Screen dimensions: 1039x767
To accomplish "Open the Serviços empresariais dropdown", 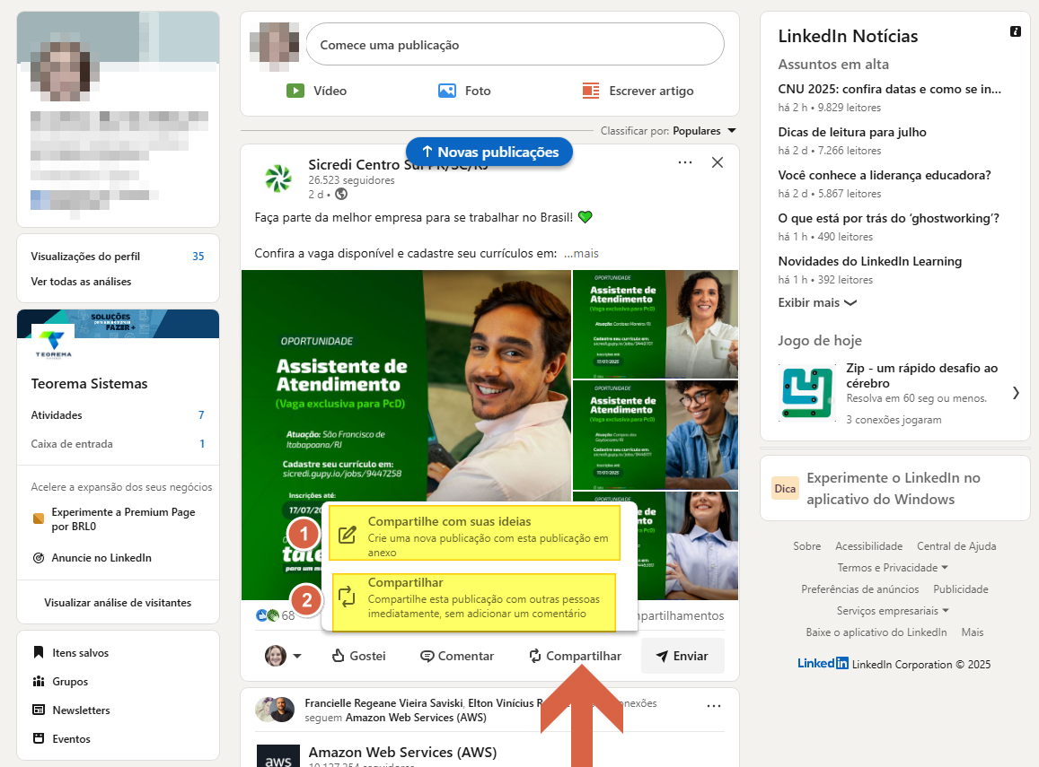I will pos(893,611).
